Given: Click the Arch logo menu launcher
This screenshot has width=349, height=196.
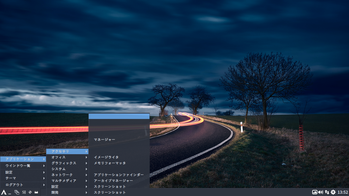Looking at the screenshot, I should point(4,192).
